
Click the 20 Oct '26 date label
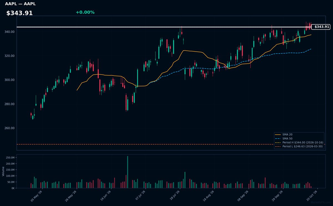pos(312,196)
